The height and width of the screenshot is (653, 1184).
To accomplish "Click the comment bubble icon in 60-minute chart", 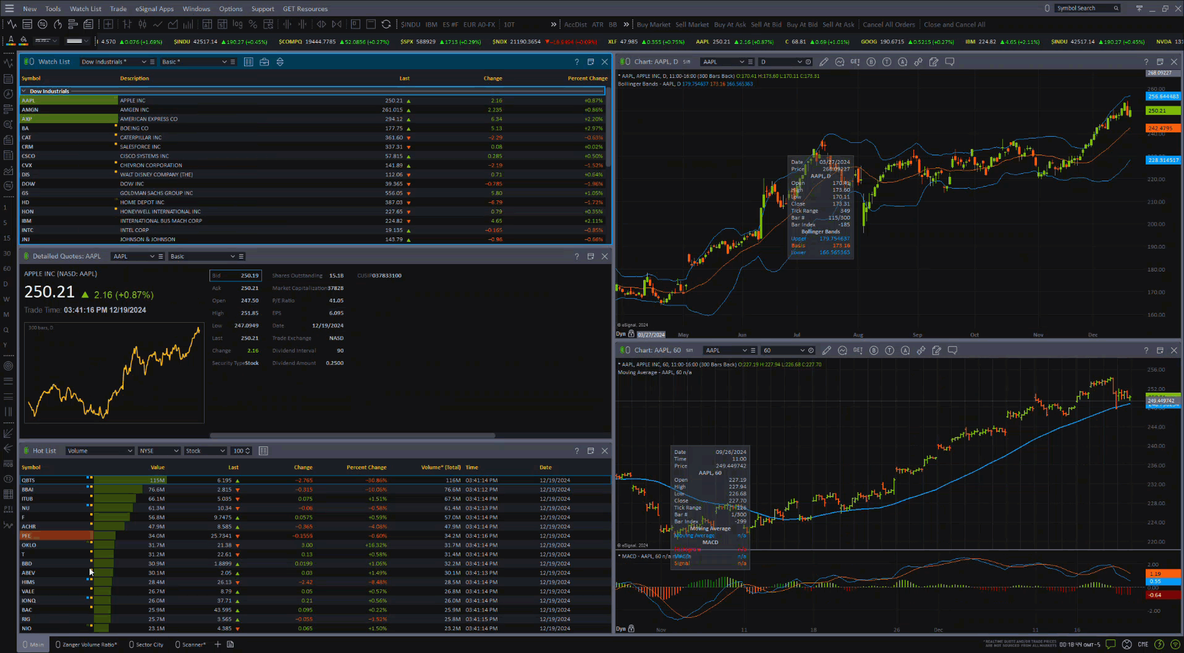I will coord(952,351).
